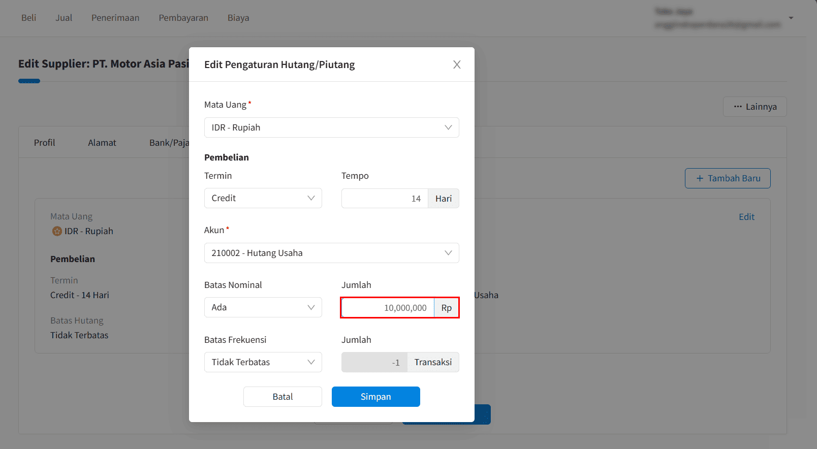Switch to the Alamat tab
This screenshot has height=449, width=817.
coord(102,143)
